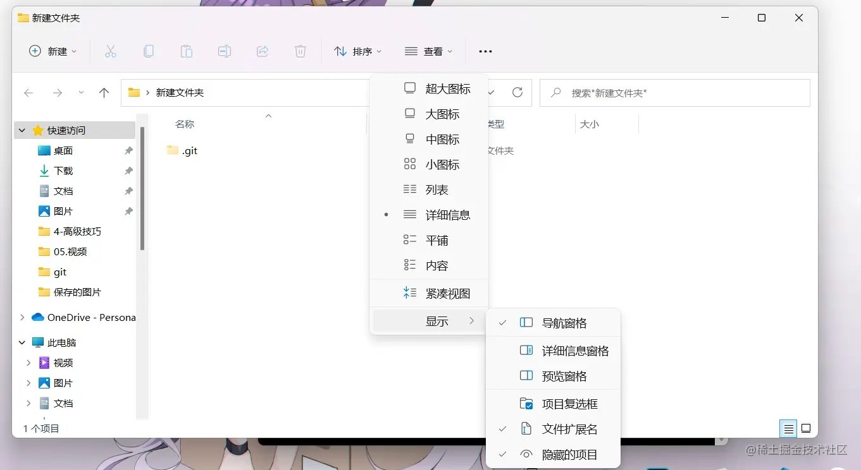The image size is (861, 470).
Task: Click the Refresh icon
Action: 518,92
